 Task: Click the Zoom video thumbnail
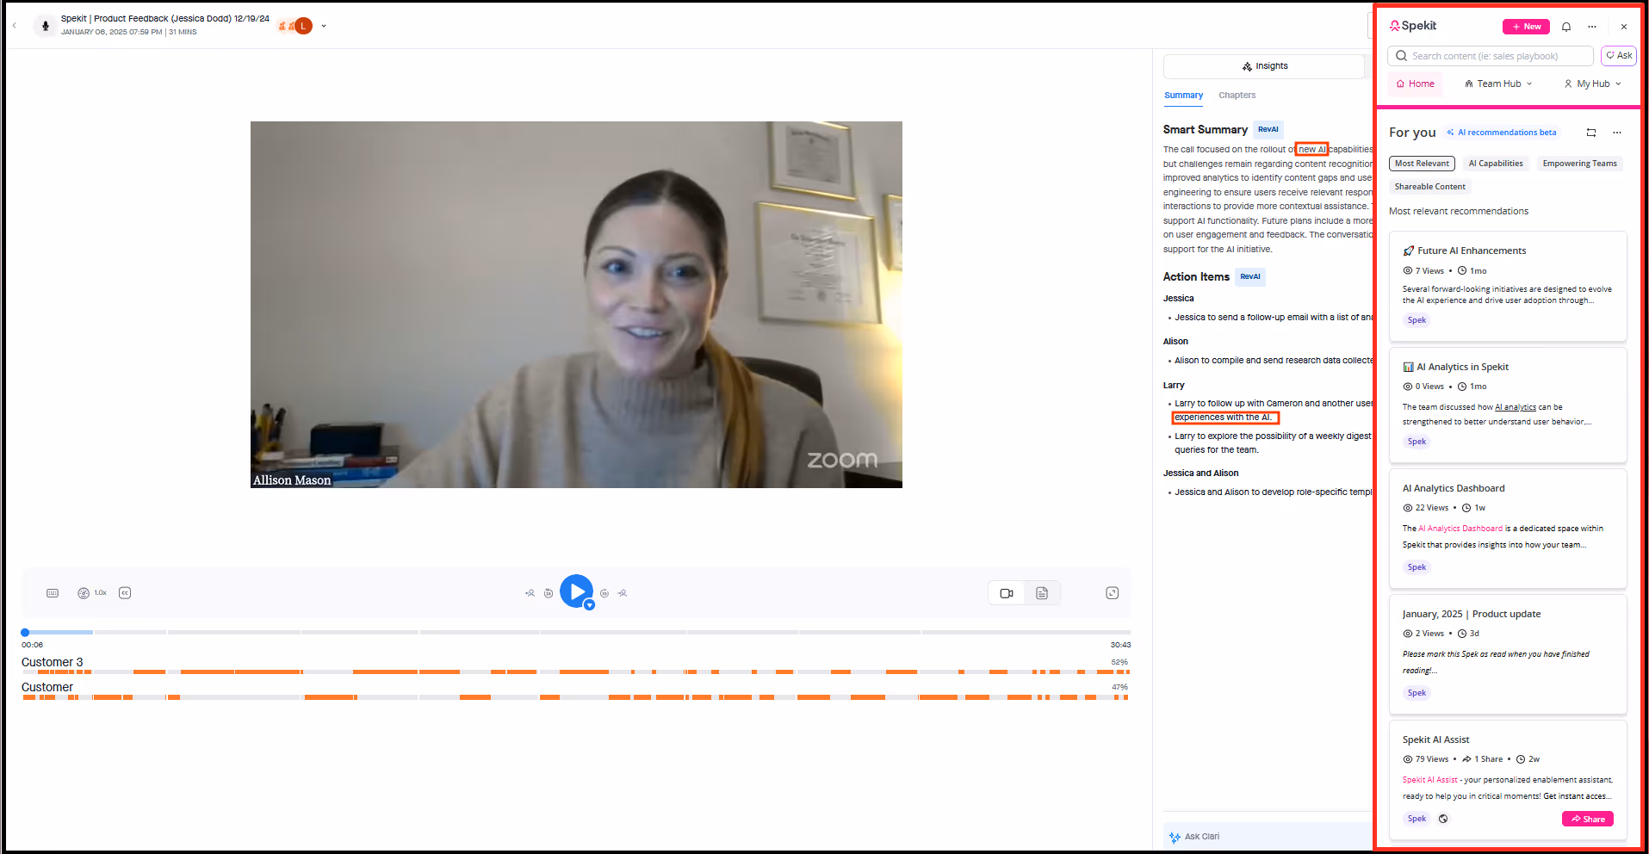pos(576,305)
